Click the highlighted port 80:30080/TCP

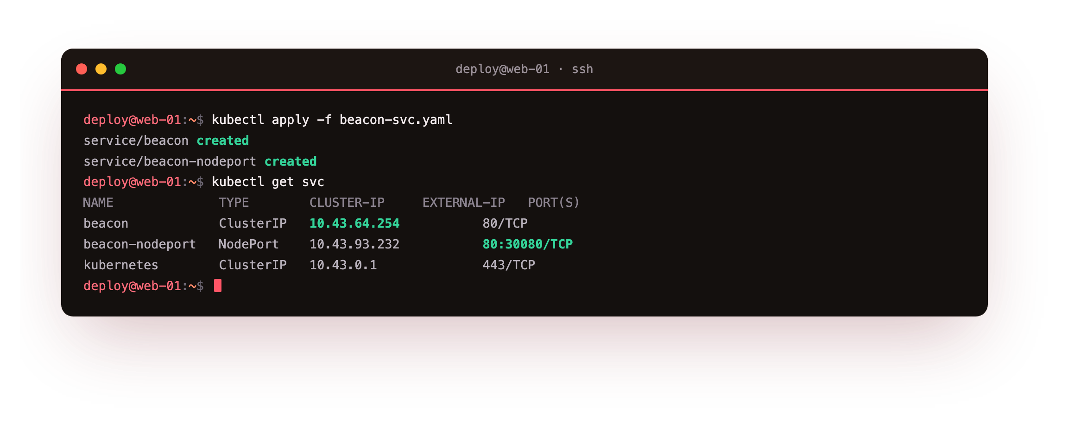[528, 244]
